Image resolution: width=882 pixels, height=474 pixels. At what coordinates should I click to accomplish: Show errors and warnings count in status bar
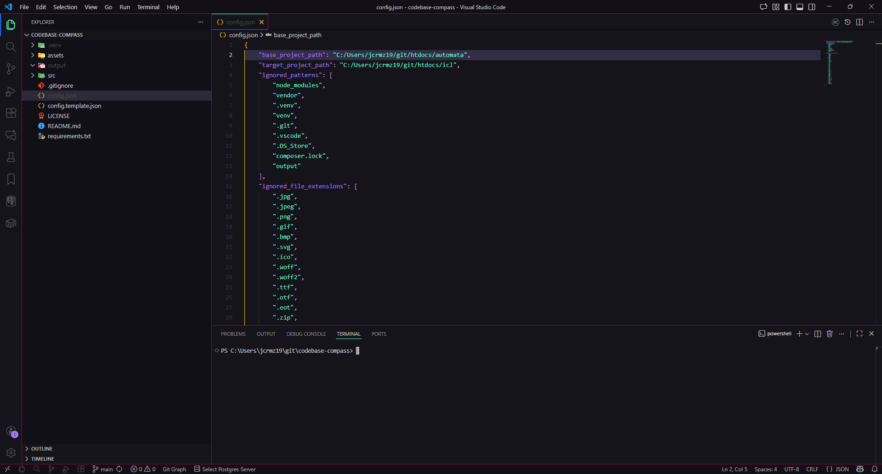[x=143, y=469]
